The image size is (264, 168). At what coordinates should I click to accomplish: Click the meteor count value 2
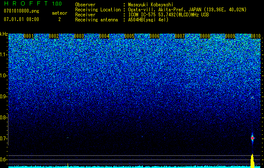(x=60, y=19)
